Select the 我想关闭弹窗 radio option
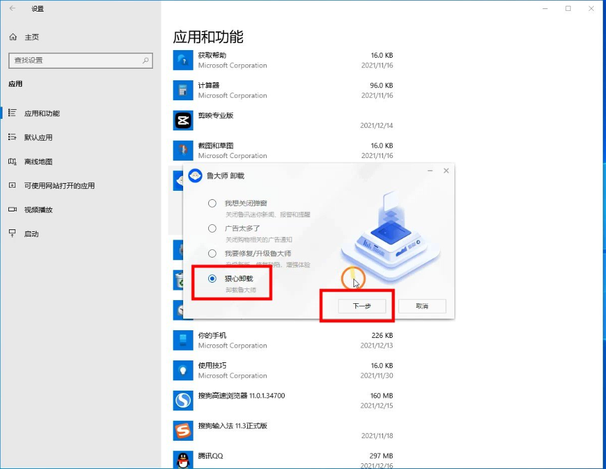This screenshot has height=469, width=606. click(212, 203)
